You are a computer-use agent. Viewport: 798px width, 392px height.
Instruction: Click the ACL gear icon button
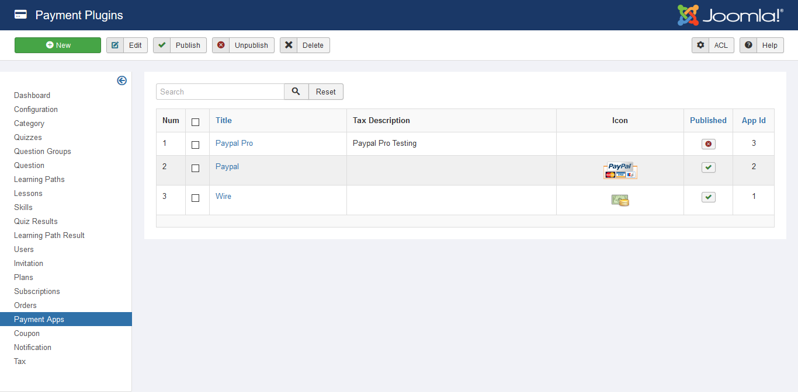click(x=700, y=45)
